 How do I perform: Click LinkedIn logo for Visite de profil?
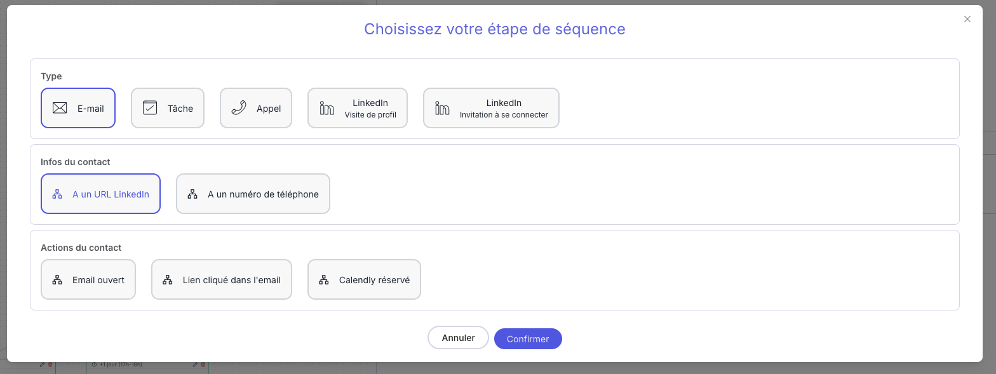[x=326, y=109]
